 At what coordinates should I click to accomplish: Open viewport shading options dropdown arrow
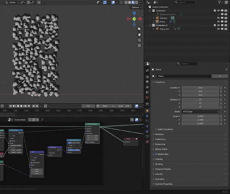140,2
